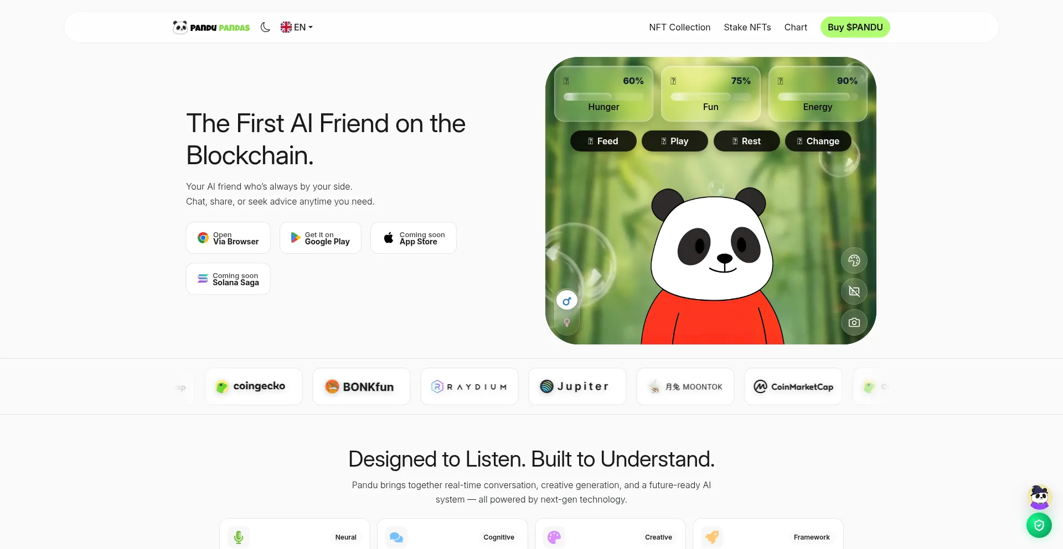
Task: Open the Chart link
Action: click(795, 27)
